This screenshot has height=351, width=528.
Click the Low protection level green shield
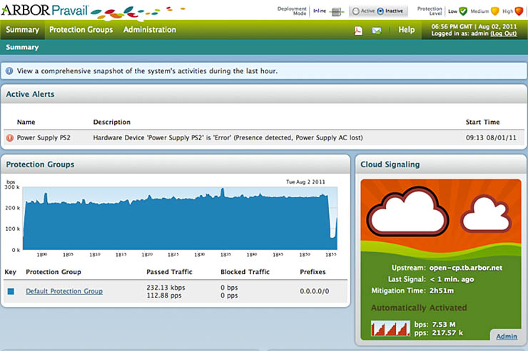tap(462, 11)
